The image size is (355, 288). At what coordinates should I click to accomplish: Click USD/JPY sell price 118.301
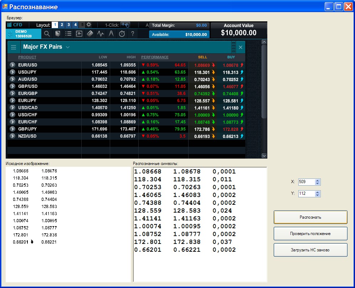pyautogui.click(x=202, y=73)
